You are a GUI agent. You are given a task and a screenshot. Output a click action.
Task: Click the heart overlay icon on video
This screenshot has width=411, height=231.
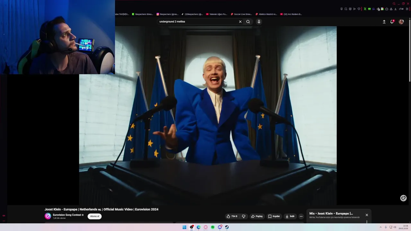click(x=403, y=198)
